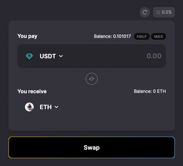Click the Balance: 0.101017 text
183x166 pixels.
112,36
